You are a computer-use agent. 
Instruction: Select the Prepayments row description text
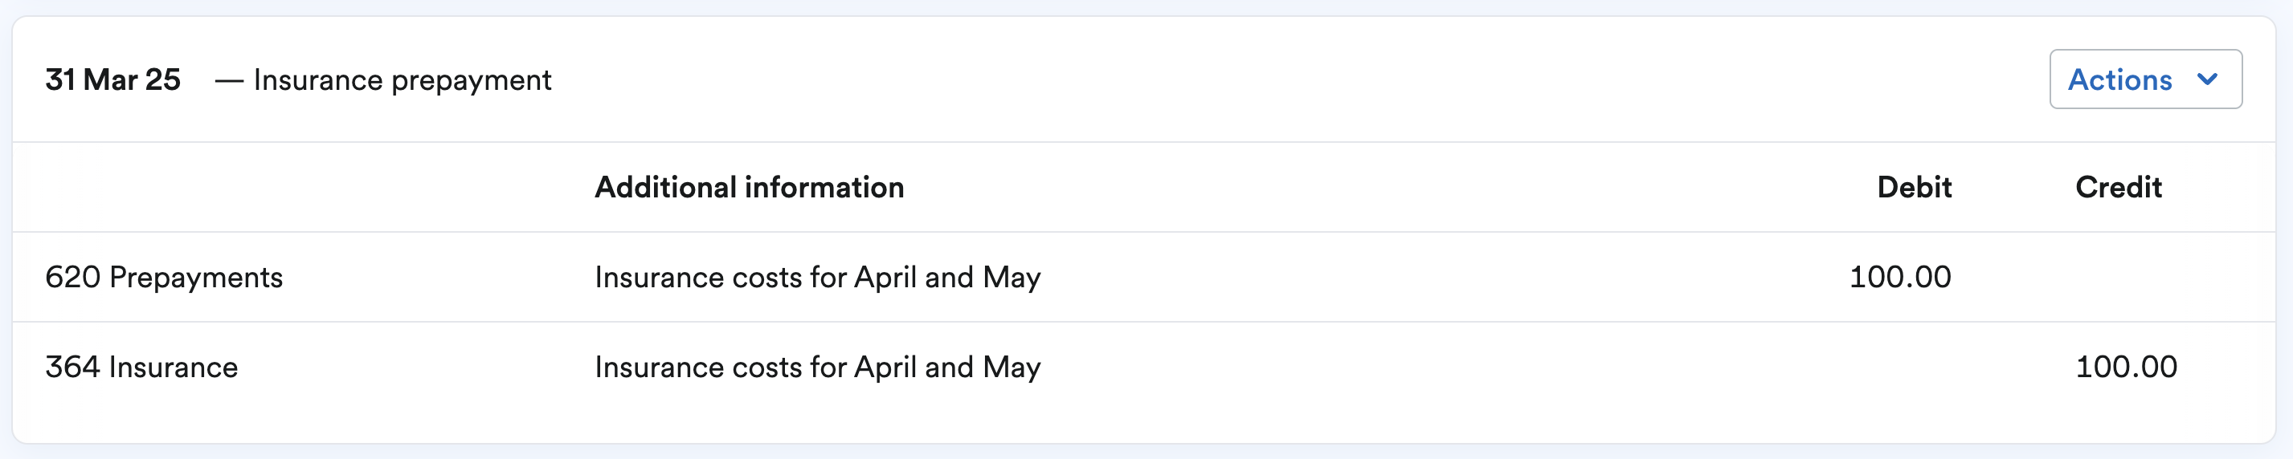pos(817,278)
